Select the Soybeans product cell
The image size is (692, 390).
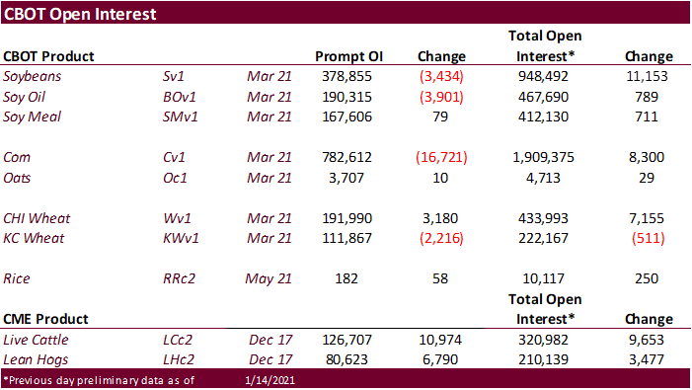33,76
